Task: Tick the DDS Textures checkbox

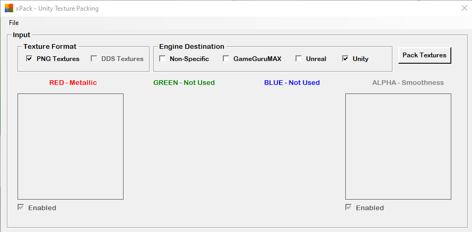Action: (94, 59)
